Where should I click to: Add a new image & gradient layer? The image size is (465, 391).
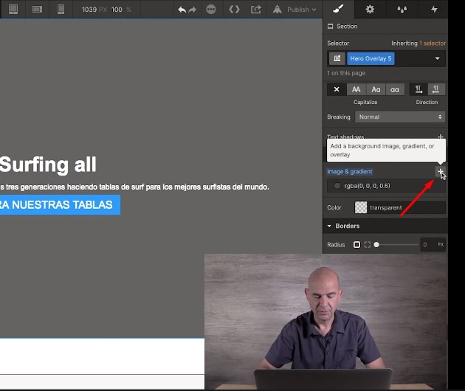click(x=440, y=171)
